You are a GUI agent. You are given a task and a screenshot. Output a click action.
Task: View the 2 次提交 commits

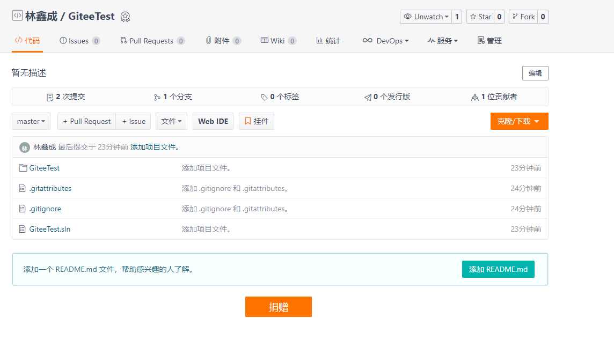(66, 97)
